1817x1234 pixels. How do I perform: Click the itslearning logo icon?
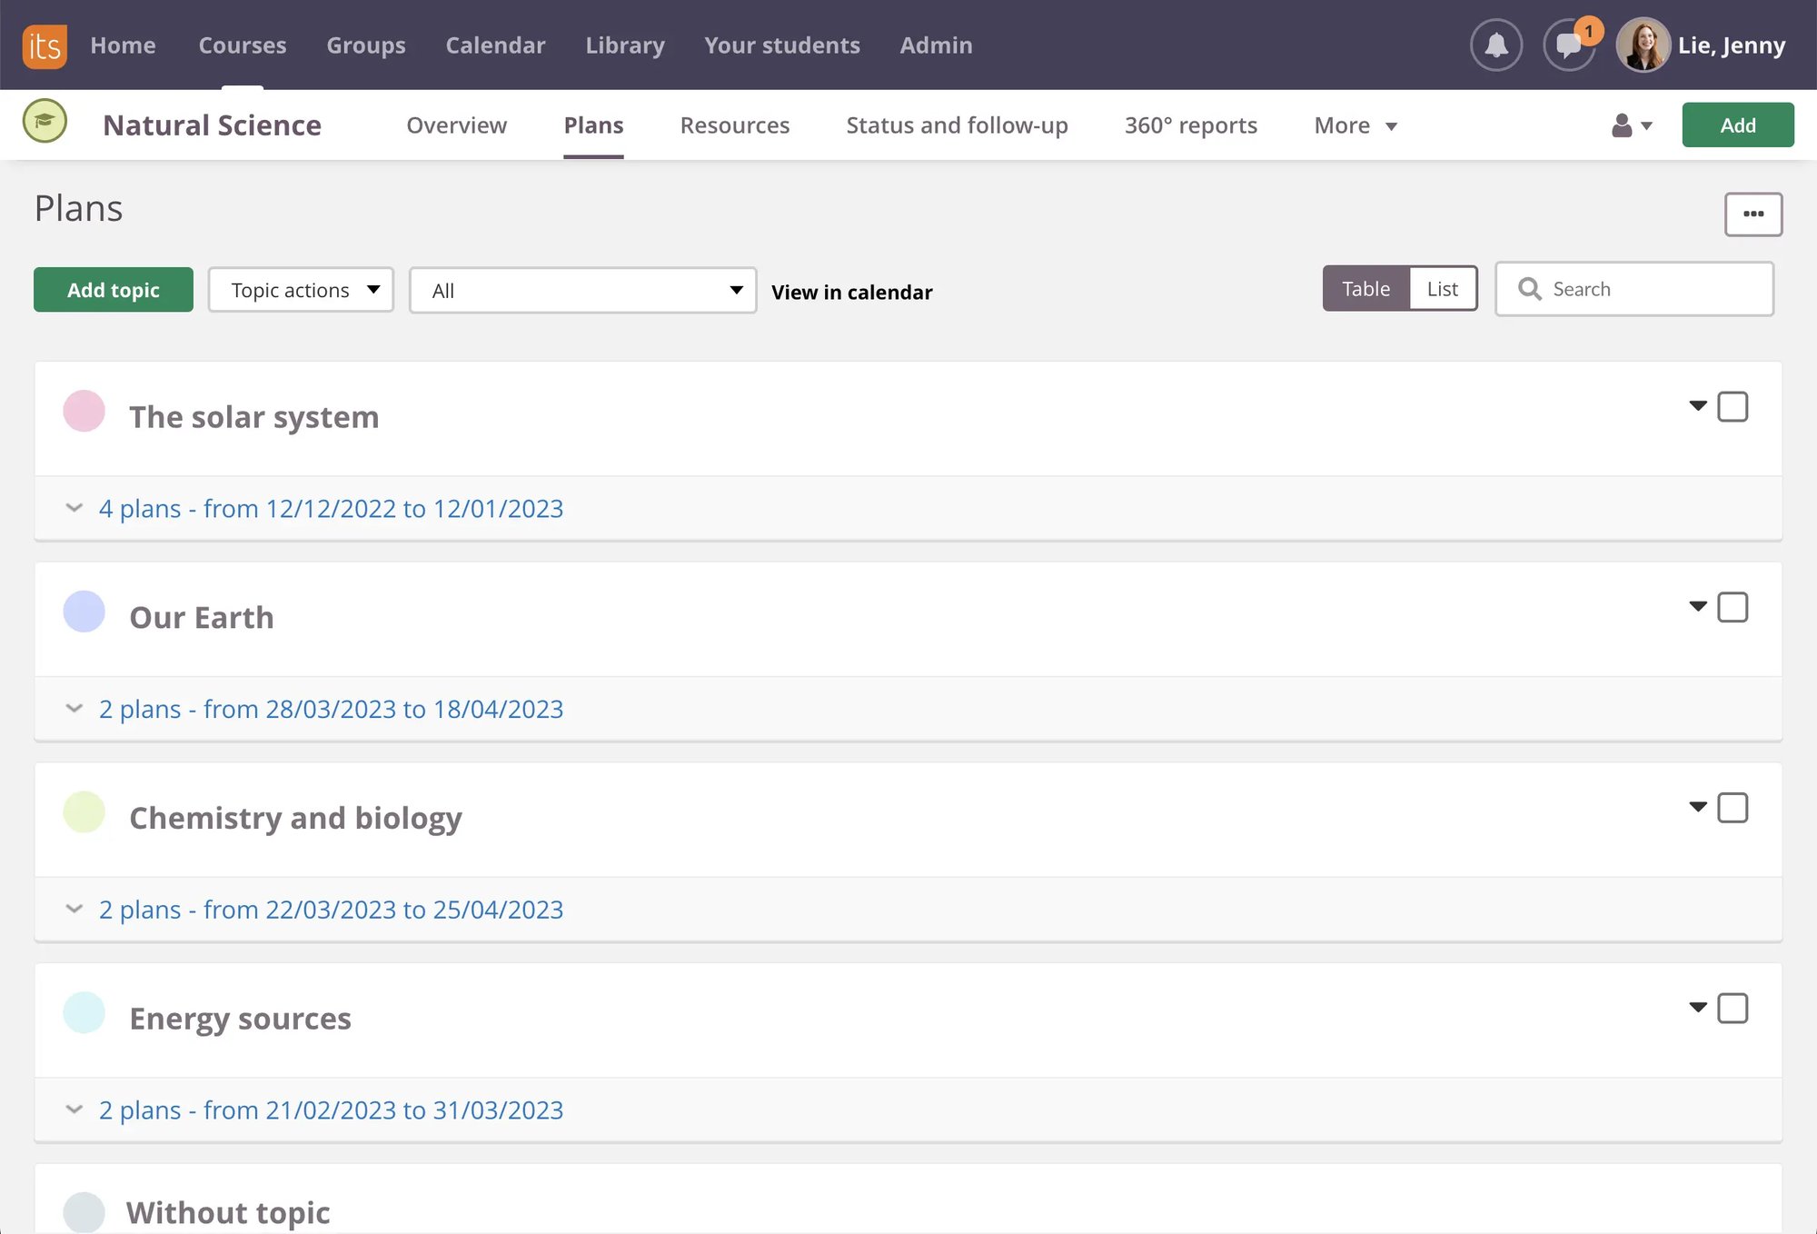pyautogui.click(x=45, y=45)
